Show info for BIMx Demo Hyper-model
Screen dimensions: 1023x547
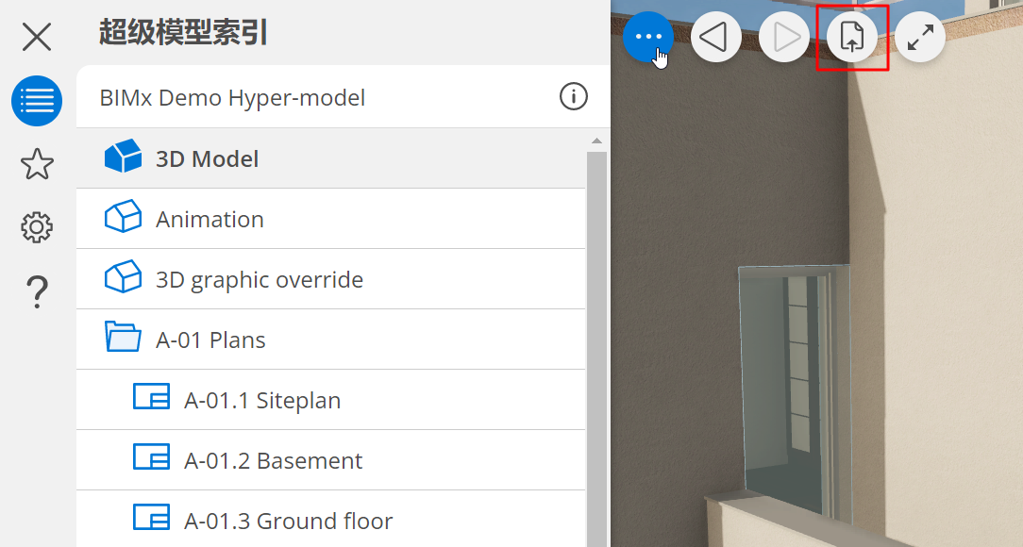click(574, 97)
